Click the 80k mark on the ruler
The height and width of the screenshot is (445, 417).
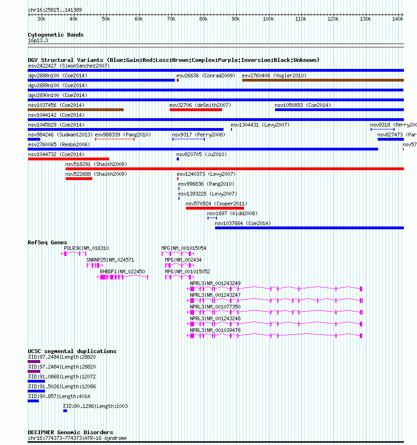point(203,19)
